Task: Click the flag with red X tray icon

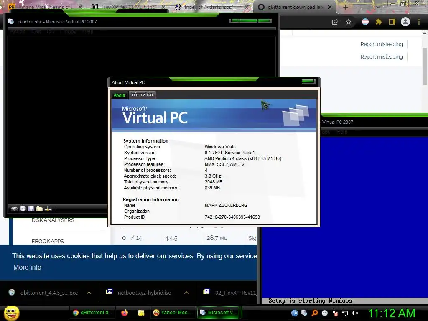Action: pos(335,313)
